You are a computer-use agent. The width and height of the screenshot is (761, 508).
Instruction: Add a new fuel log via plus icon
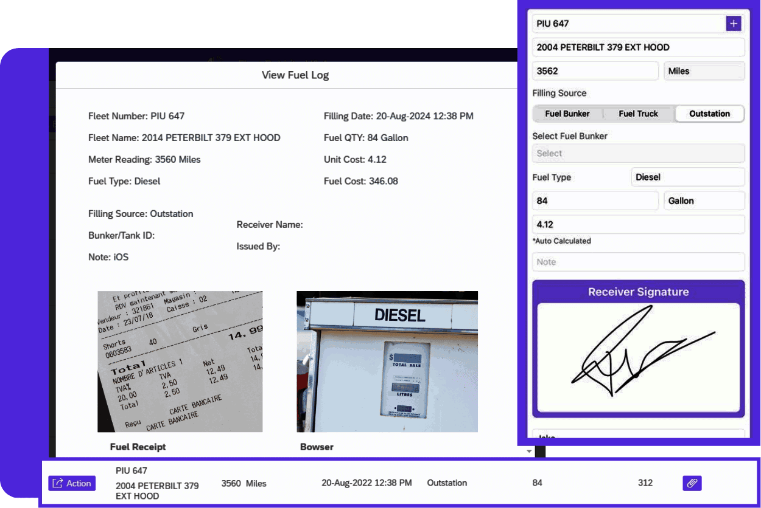point(734,23)
